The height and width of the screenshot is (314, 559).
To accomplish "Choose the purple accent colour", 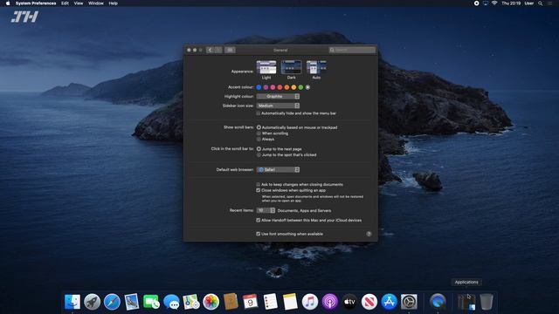I will [x=266, y=87].
